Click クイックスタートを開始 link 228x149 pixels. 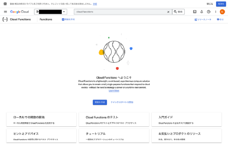(x=122, y=102)
